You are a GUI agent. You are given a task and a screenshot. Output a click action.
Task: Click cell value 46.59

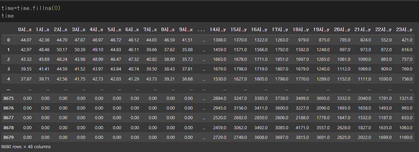point(169,40)
